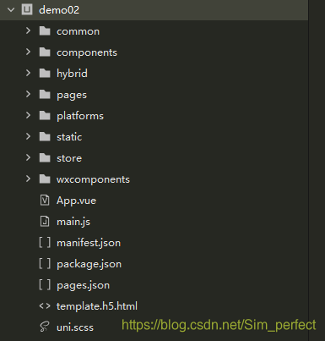Viewport: 325px width, 341px height.
Task: Collapse the demo02 project tree
Action: coord(11,10)
